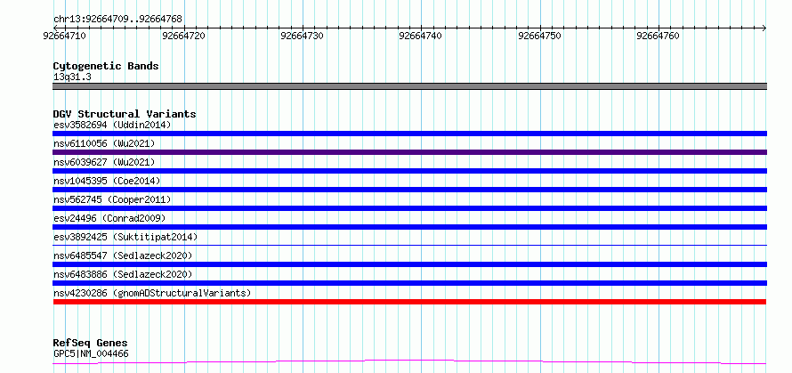Open nsv6039627 (Wu2021) variant label
The width and height of the screenshot is (792, 373).
point(103,162)
